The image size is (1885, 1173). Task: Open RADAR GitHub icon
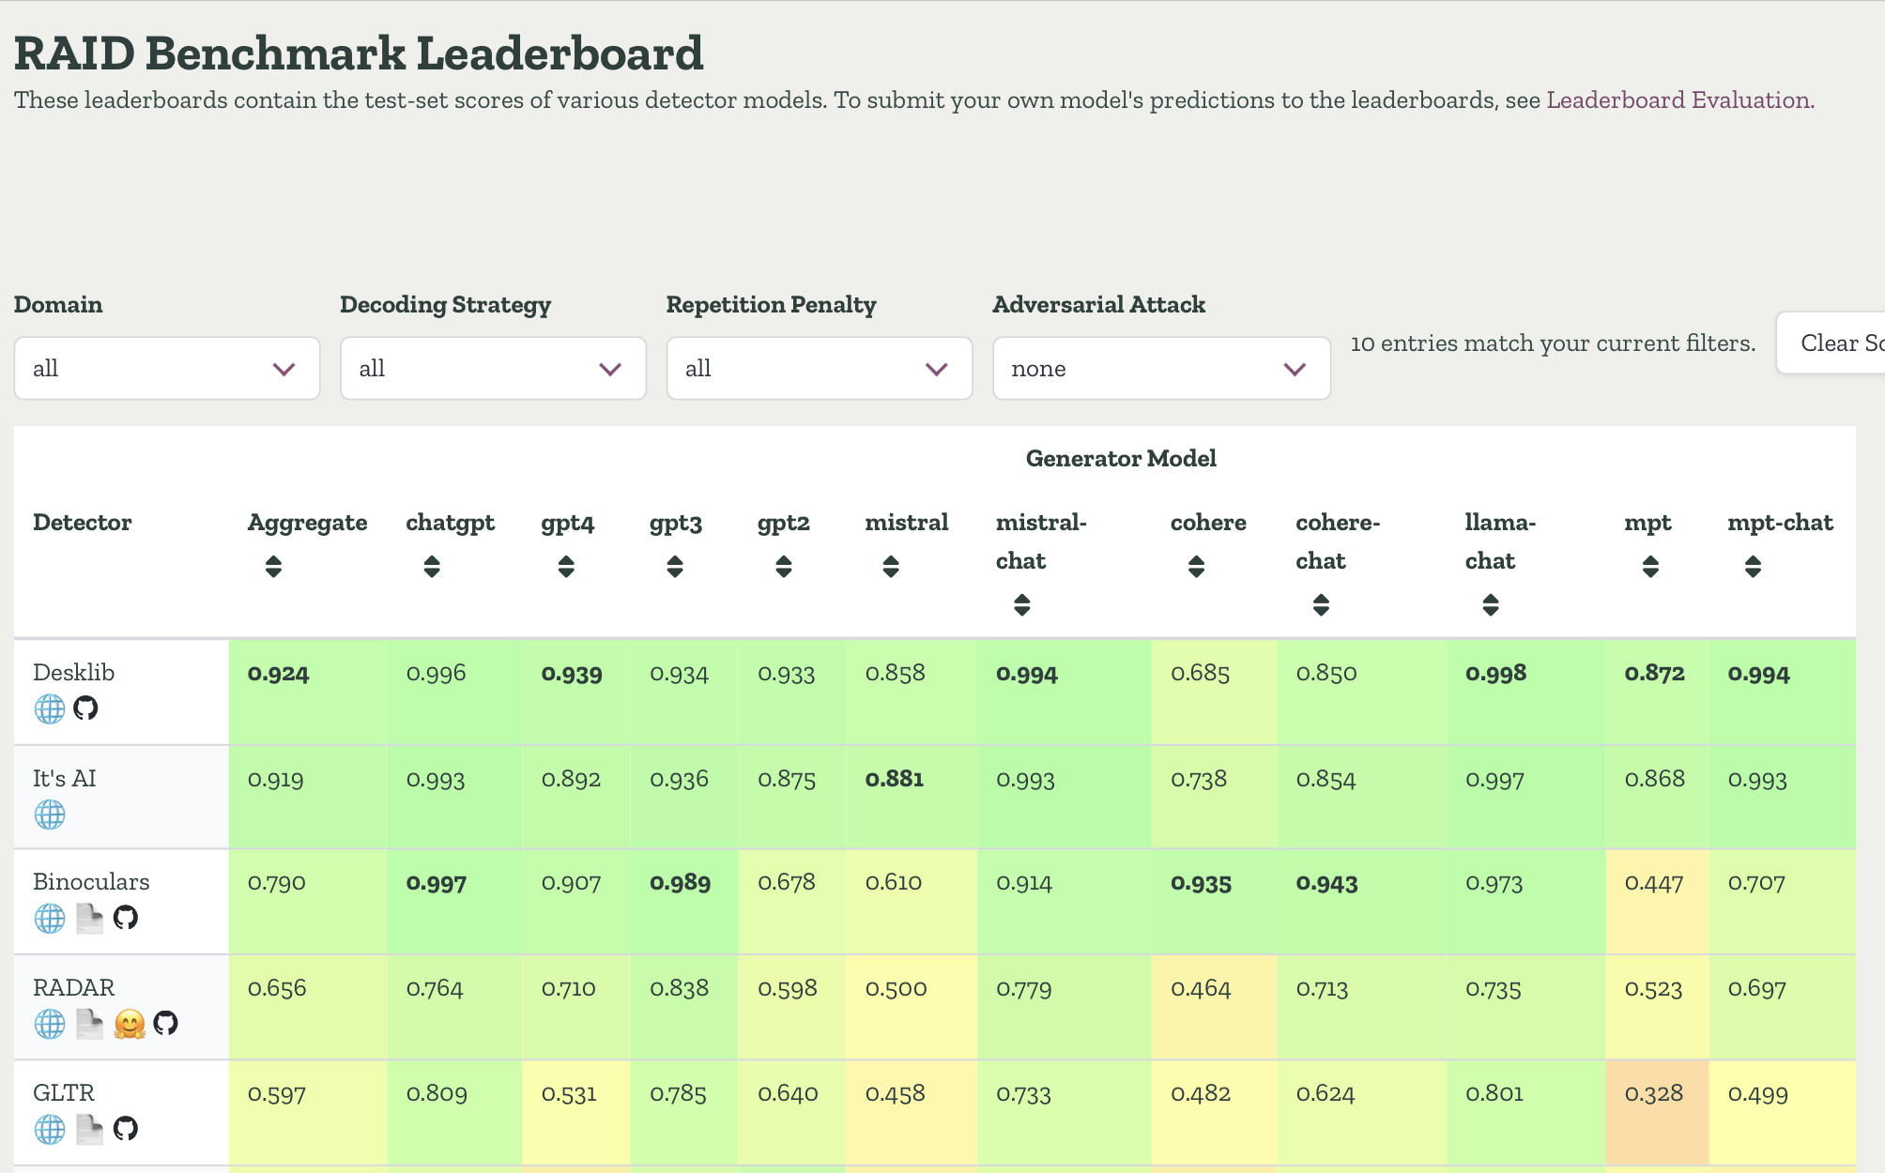[x=166, y=1023]
